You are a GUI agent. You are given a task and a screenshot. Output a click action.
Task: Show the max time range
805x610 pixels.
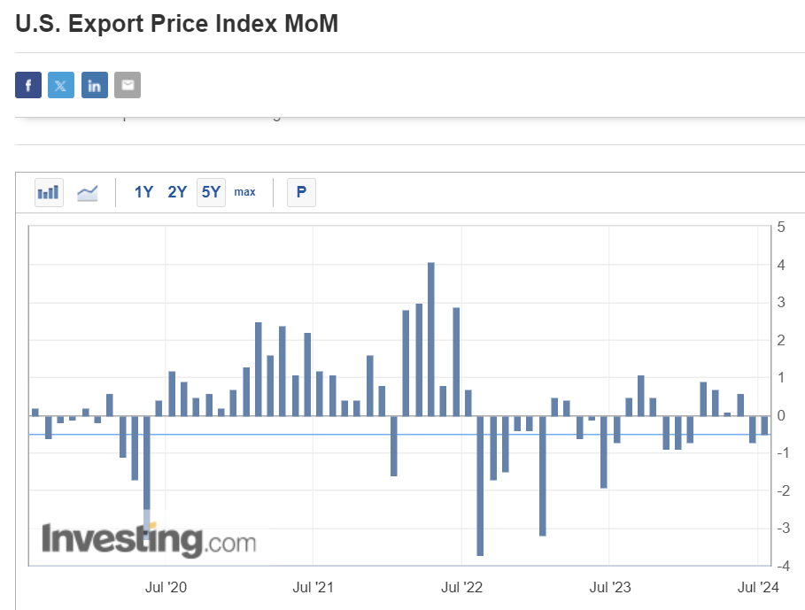click(x=244, y=191)
